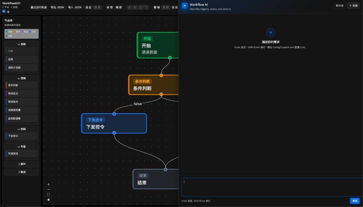Apply 纵排 vertical layout

pos(110,7)
